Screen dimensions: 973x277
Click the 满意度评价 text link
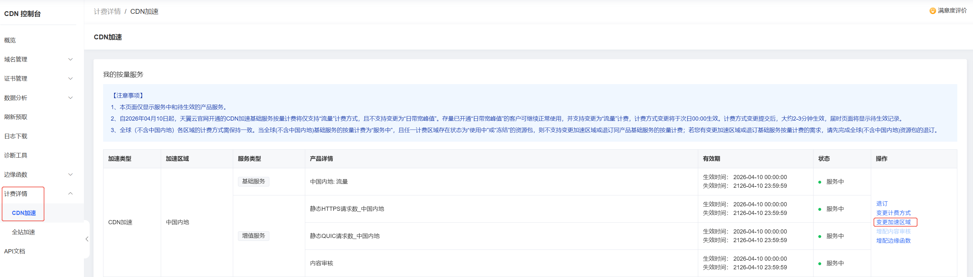952,11
